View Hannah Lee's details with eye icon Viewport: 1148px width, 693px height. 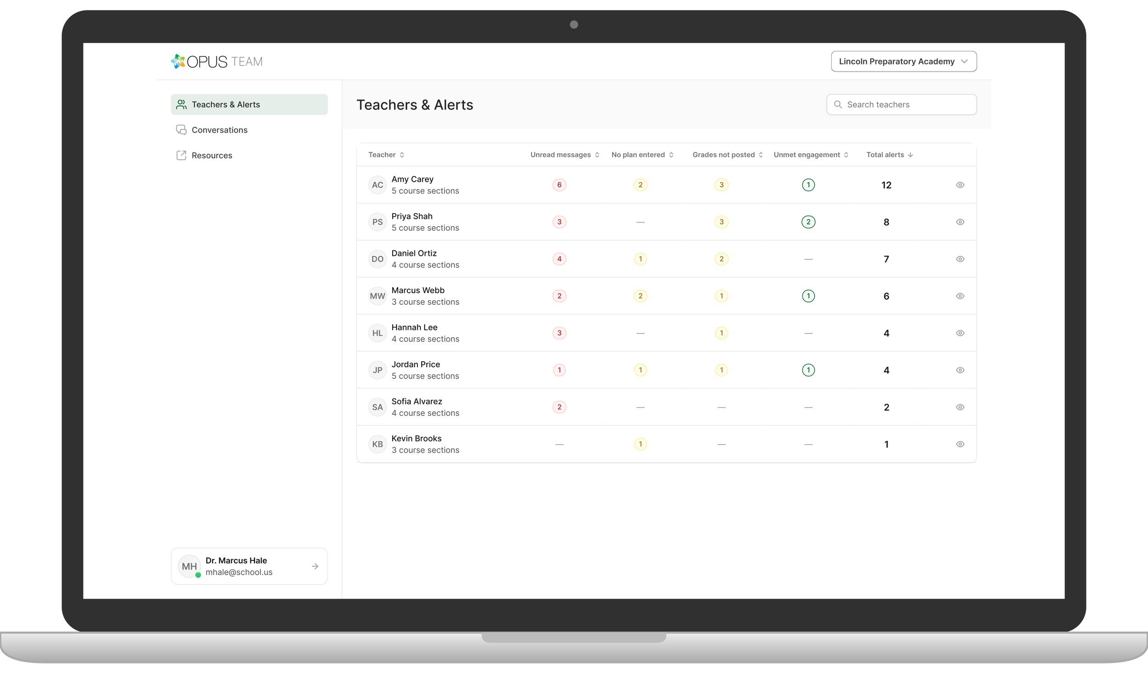coord(960,333)
